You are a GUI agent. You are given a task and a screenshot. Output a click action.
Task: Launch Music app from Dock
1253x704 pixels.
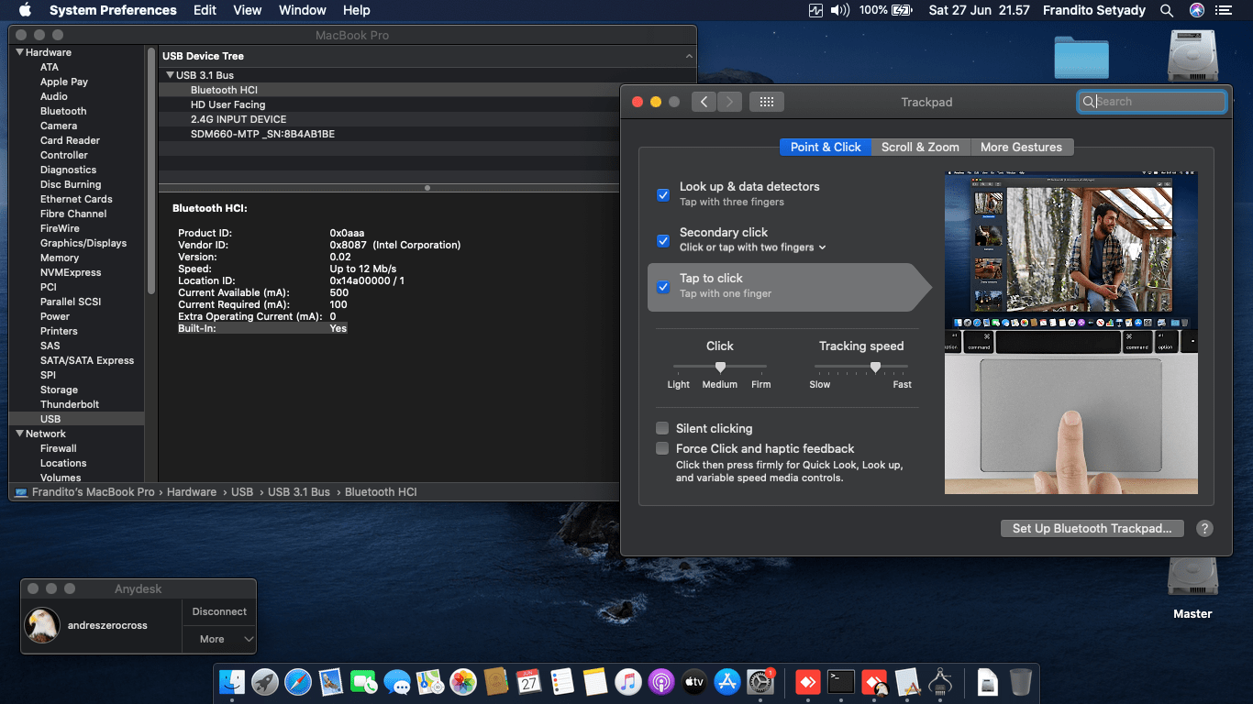click(628, 682)
